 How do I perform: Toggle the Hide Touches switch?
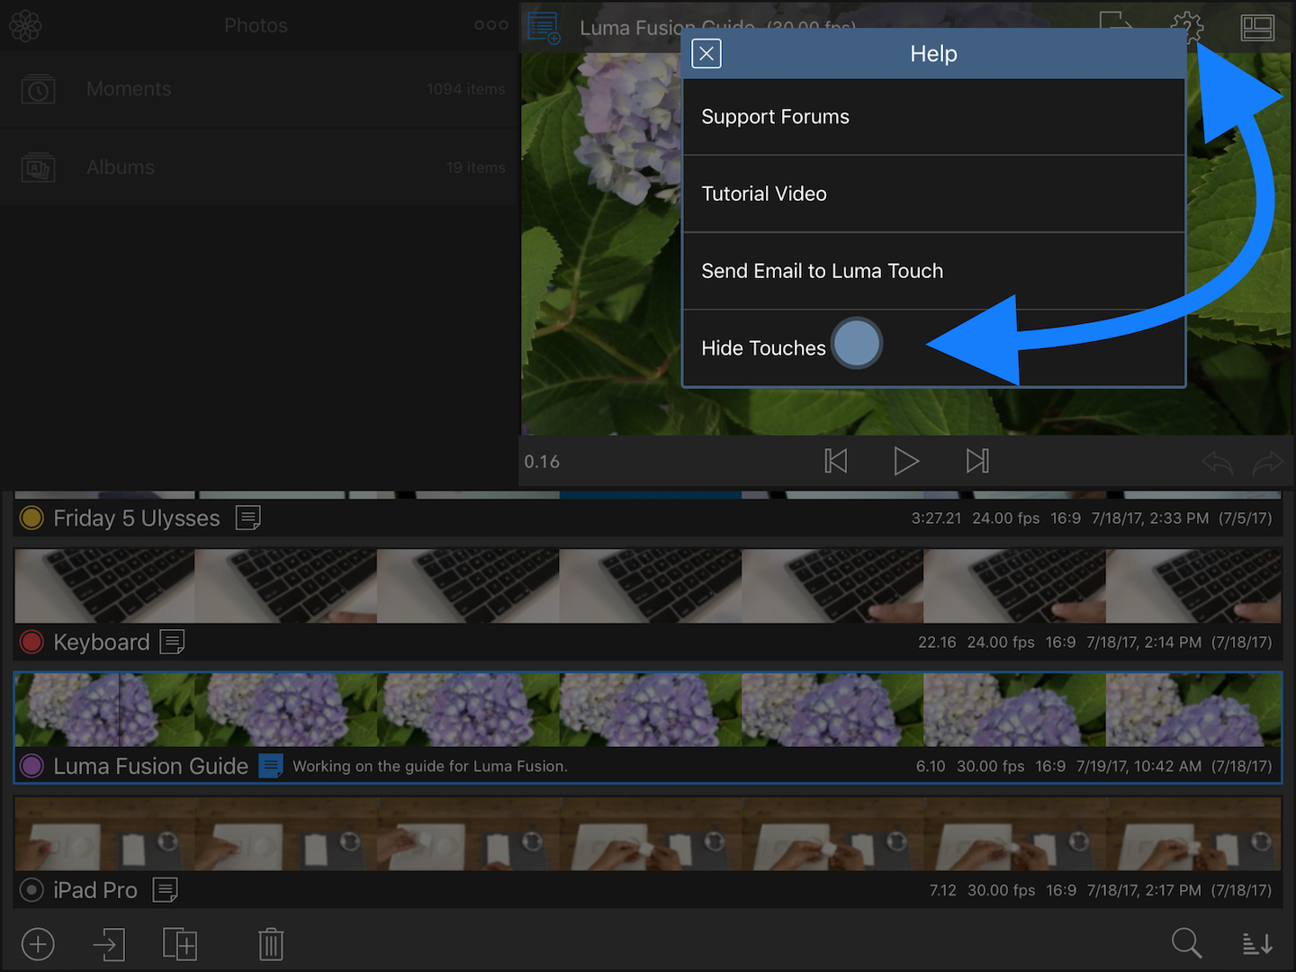[856, 343]
